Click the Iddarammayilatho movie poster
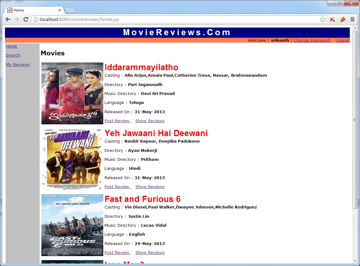 72,93
